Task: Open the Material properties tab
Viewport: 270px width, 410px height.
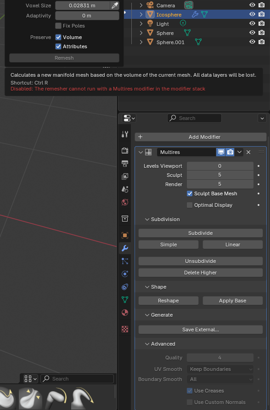Action: (x=125, y=313)
